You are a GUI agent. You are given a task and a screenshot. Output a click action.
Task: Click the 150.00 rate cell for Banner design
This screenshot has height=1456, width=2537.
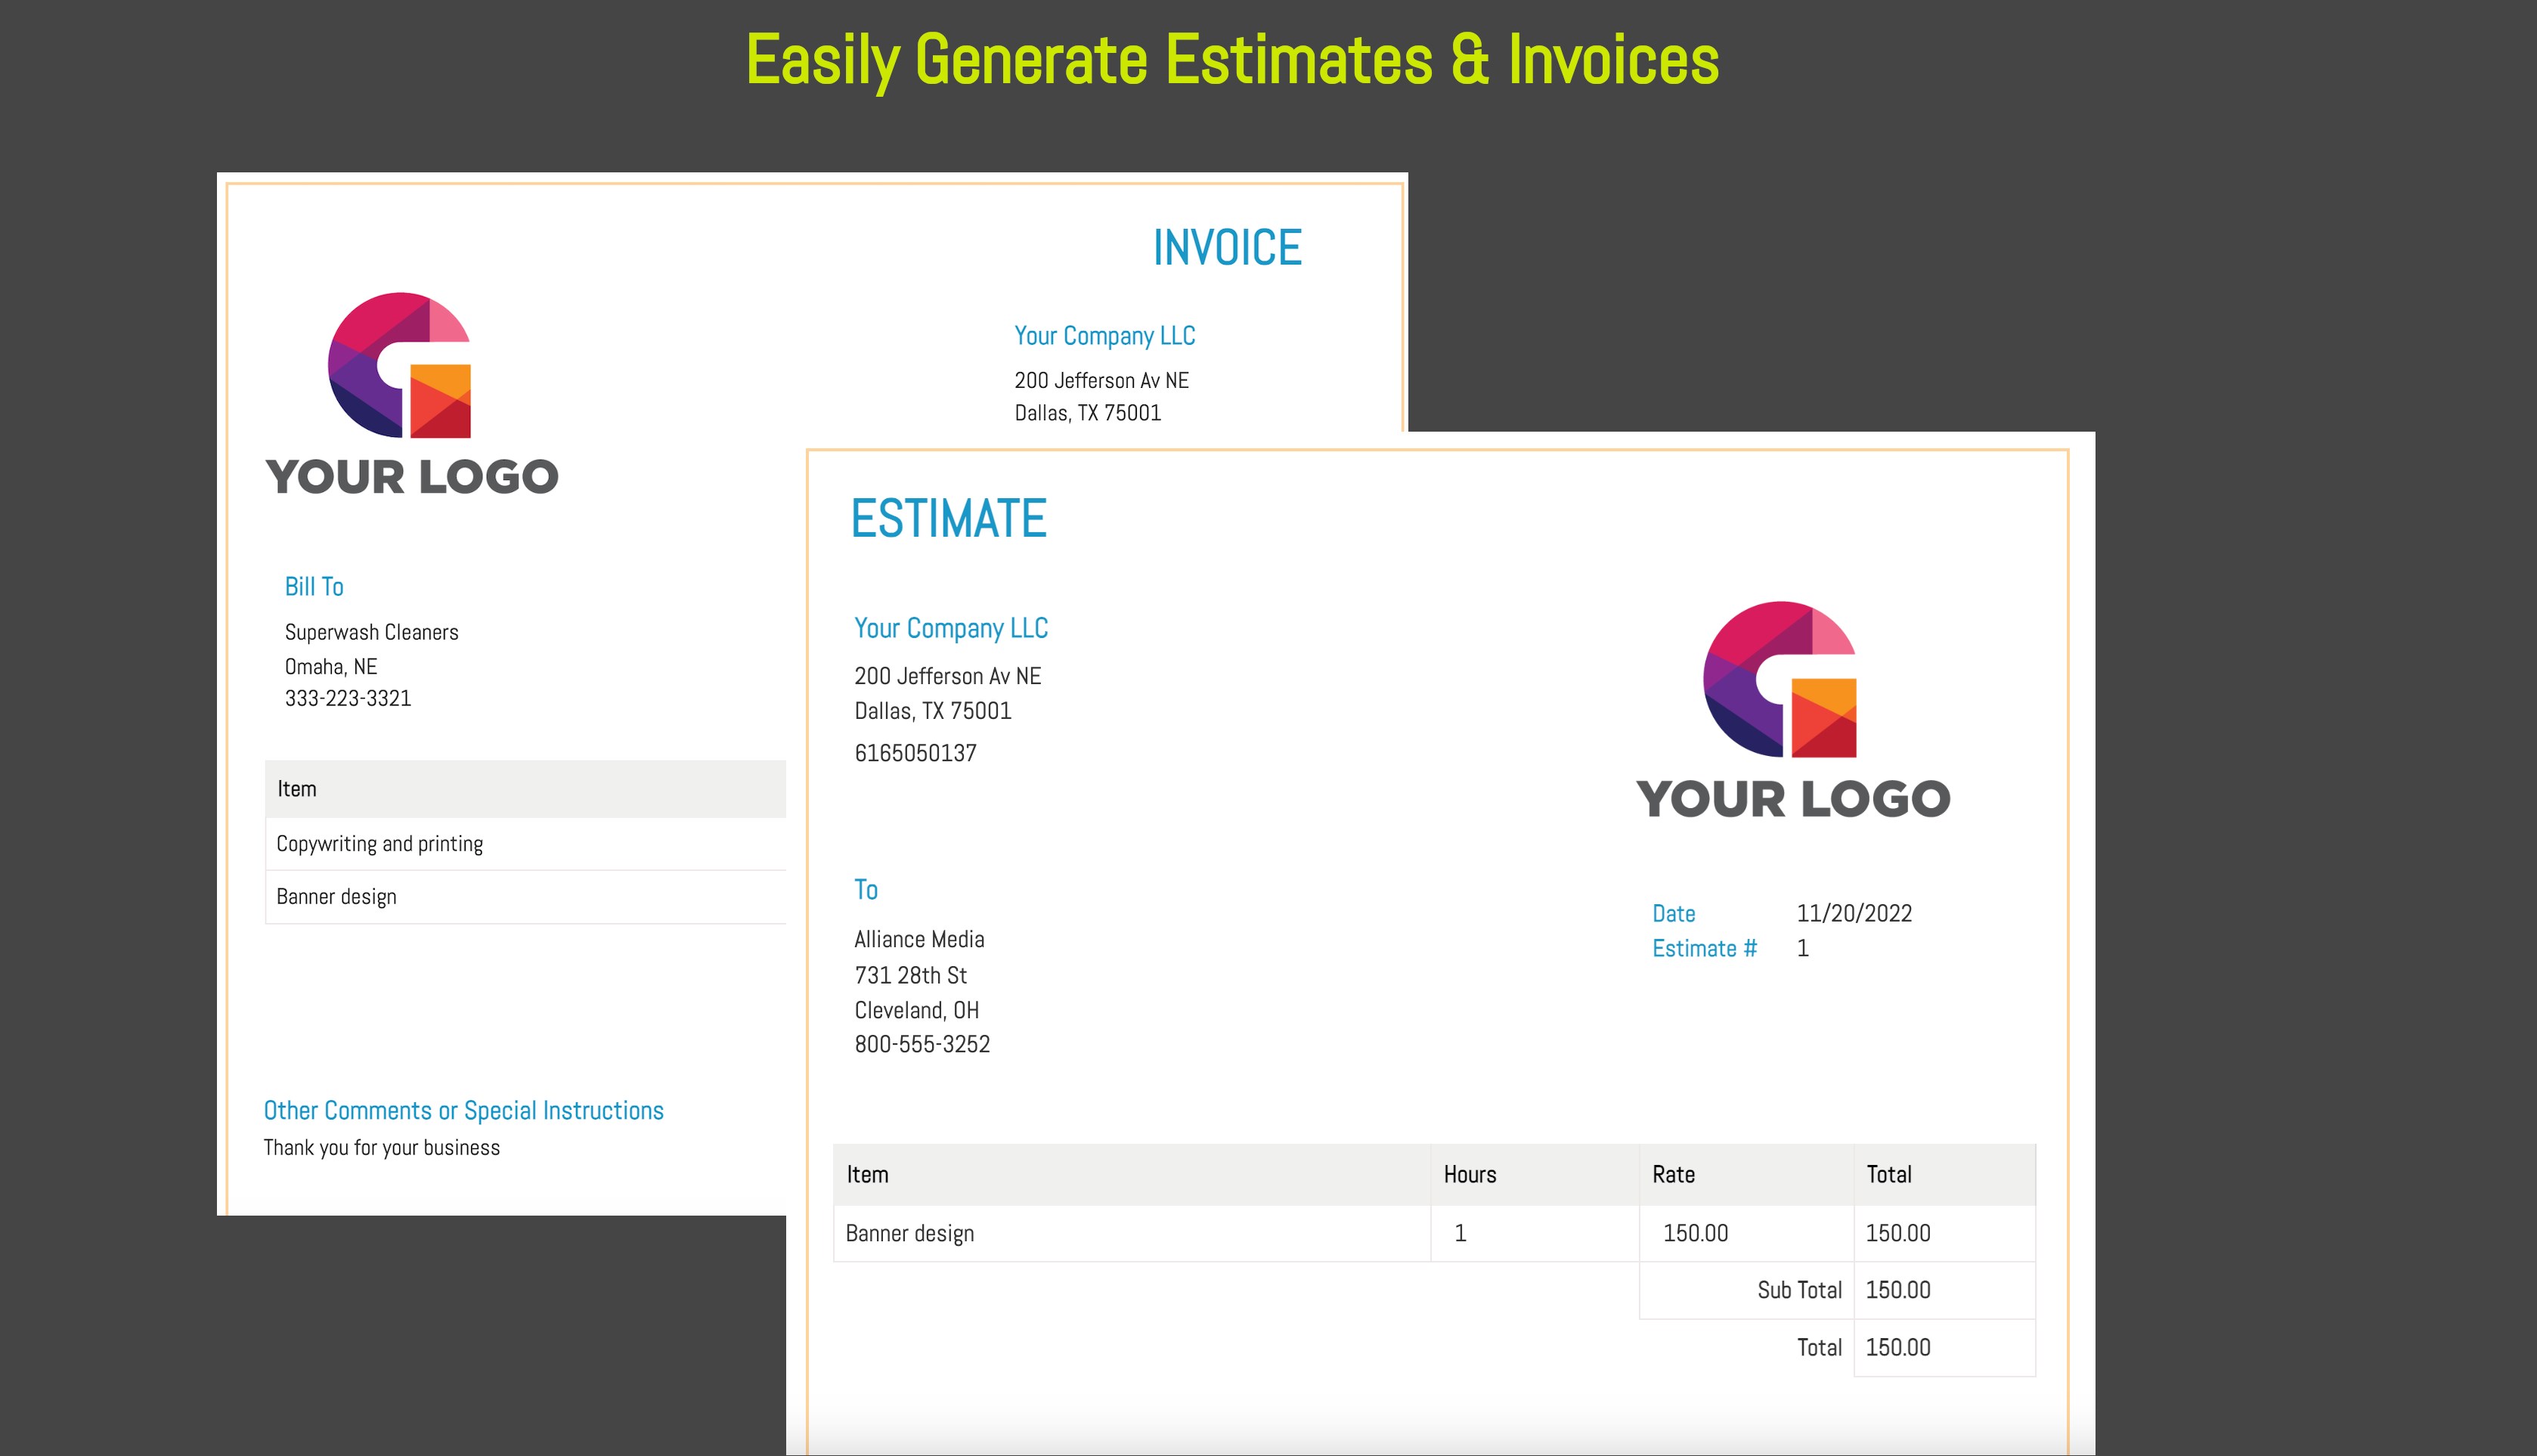pyautogui.click(x=1695, y=1233)
